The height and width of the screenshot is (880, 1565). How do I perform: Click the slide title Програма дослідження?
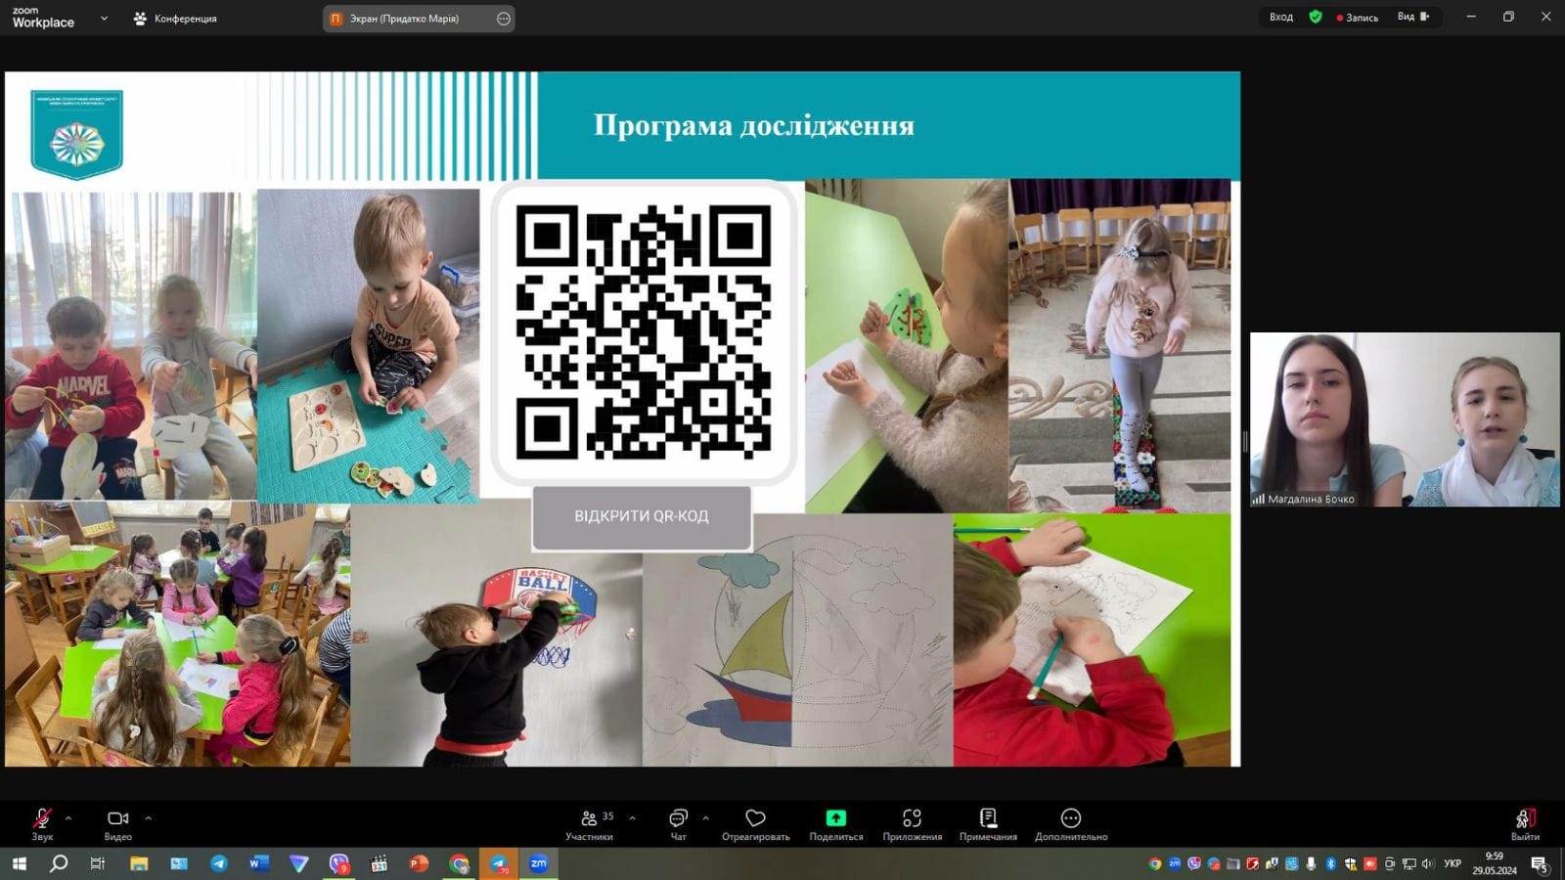tap(754, 125)
